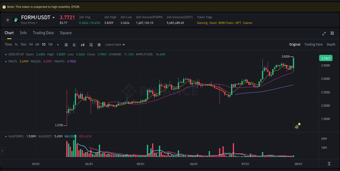
Task: Switch to the Trading Data tab
Action: [43, 33]
